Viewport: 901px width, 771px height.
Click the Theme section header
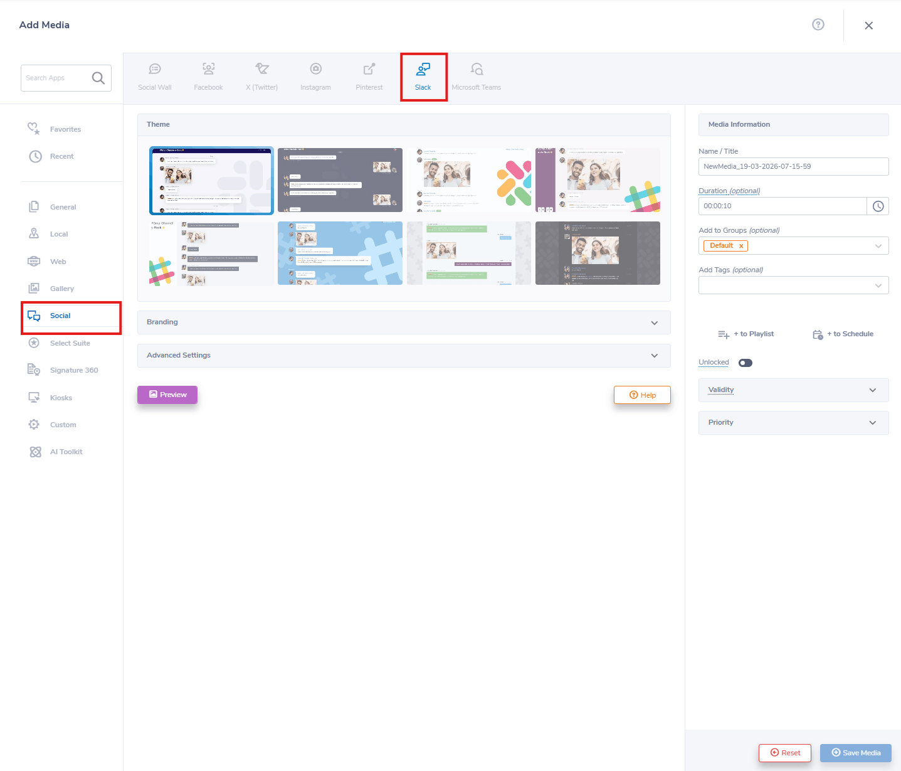(x=404, y=125)
